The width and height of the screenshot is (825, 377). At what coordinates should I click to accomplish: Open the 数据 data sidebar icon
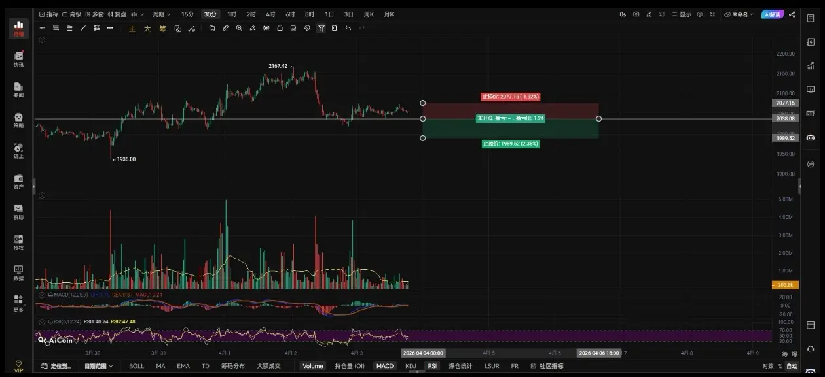(x=18, y=273)
